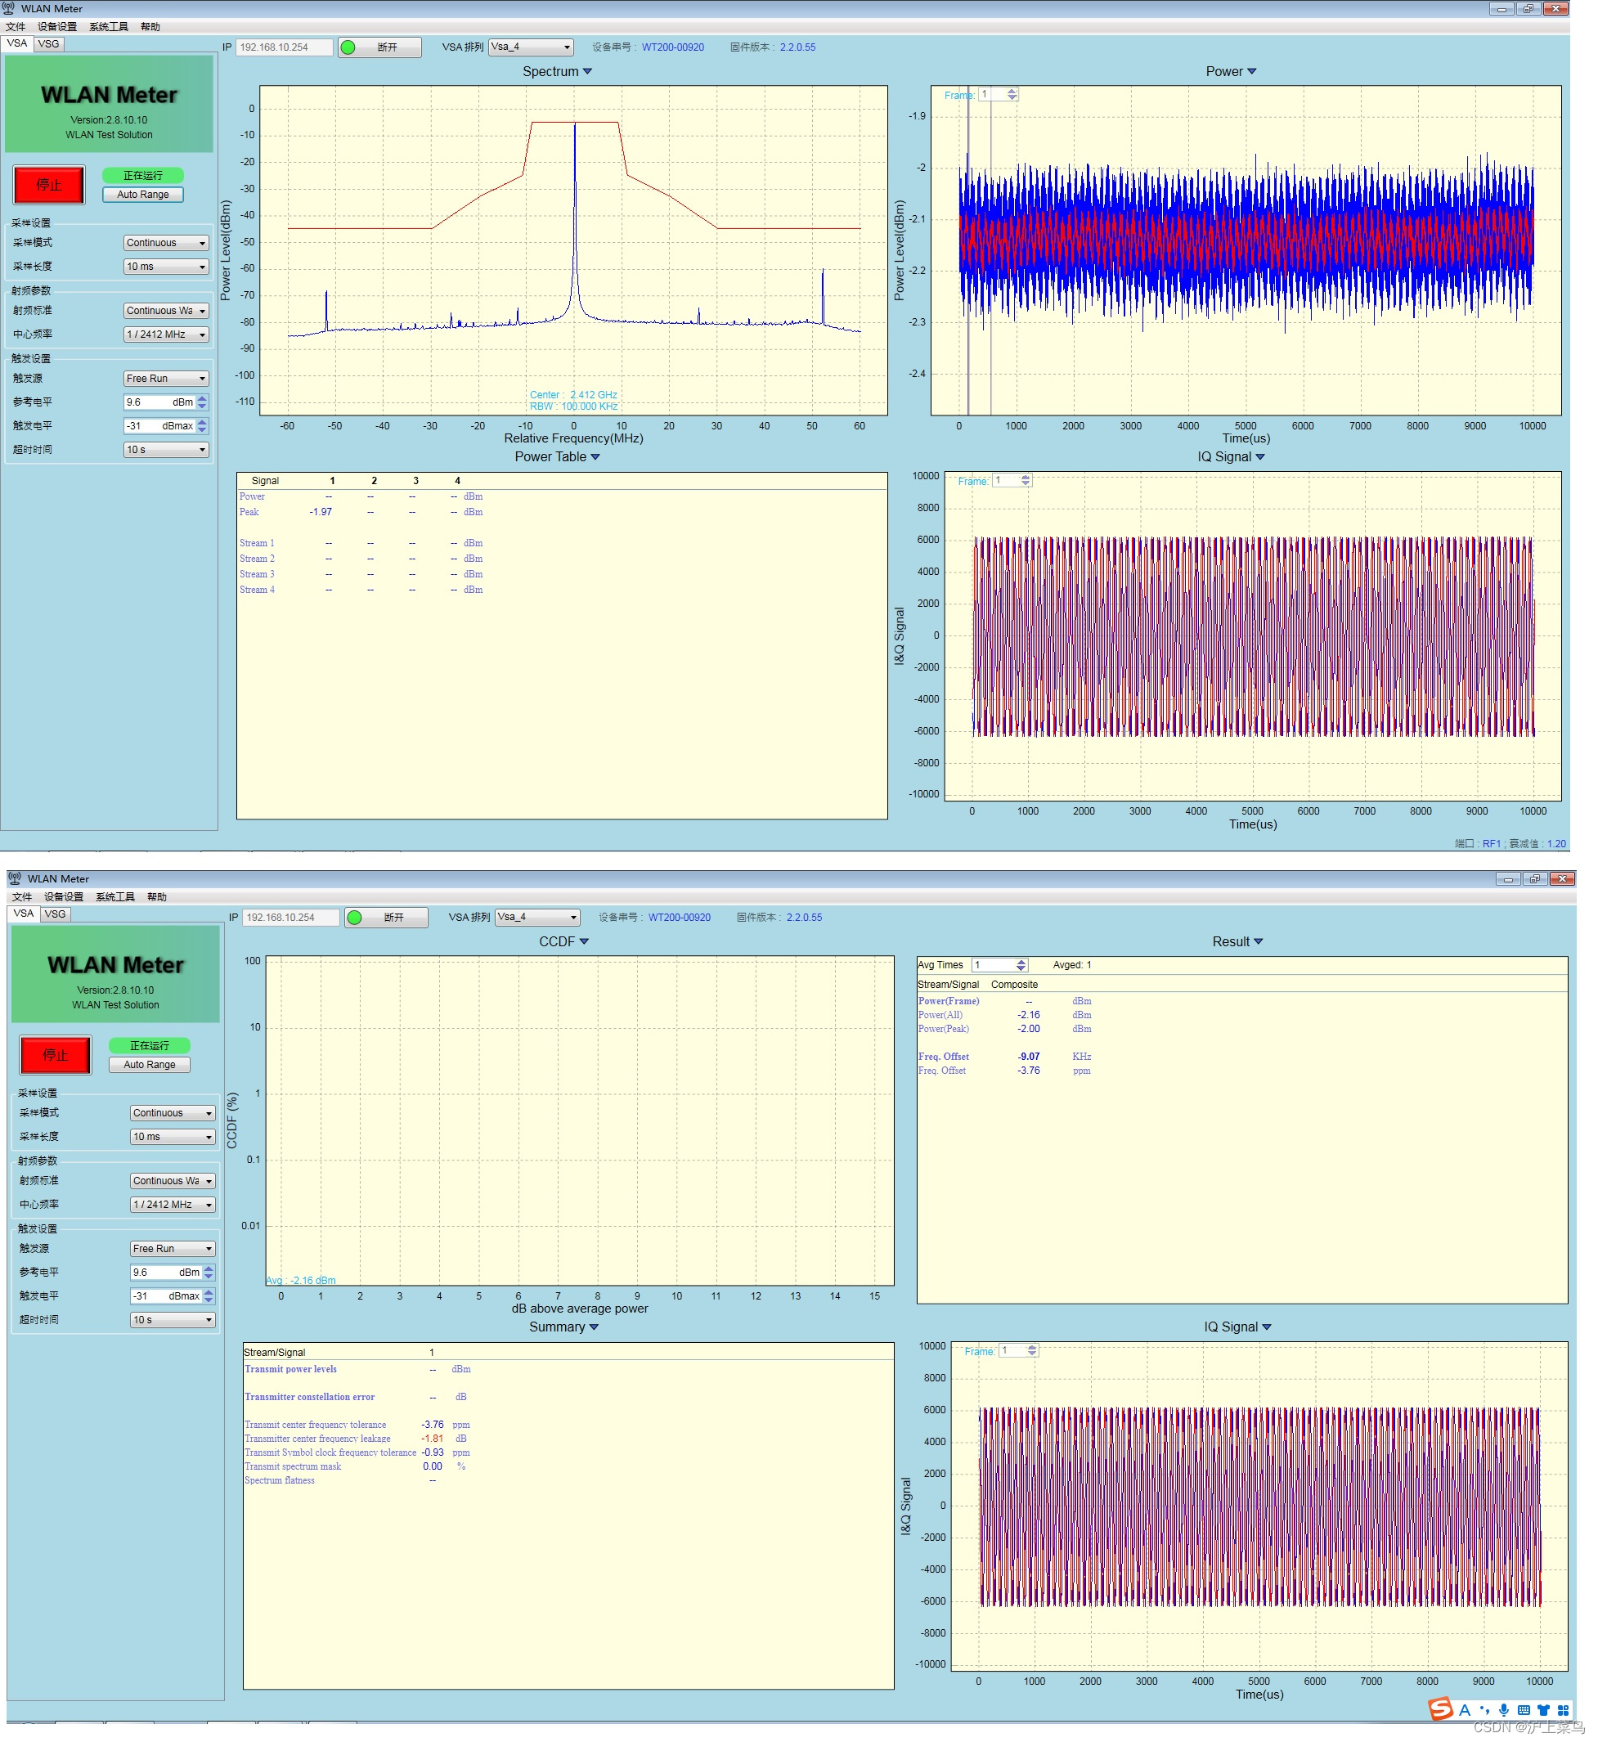Image resolution: width=1598 pixels, height=1742 pixels.
Task: Open the 系统工具 menu in top window
Action: coord(108,27)
